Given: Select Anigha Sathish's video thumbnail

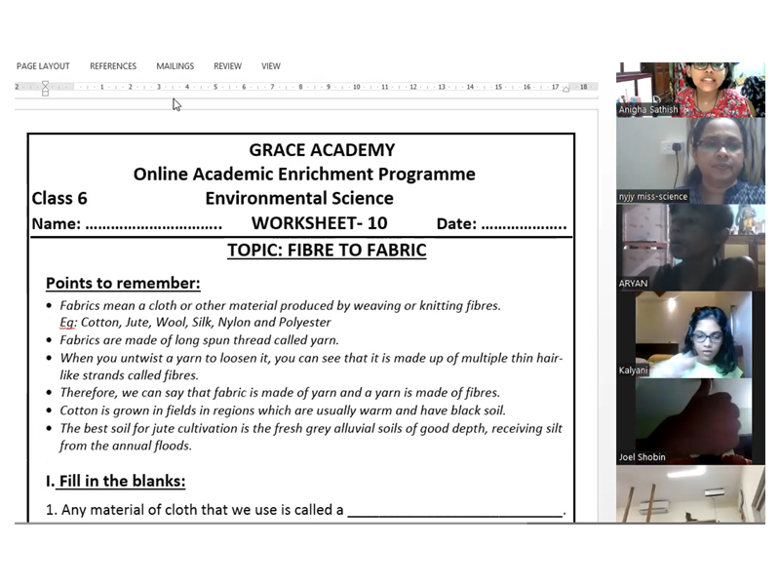Looking at the screenshot, I should tap(690, 90).
